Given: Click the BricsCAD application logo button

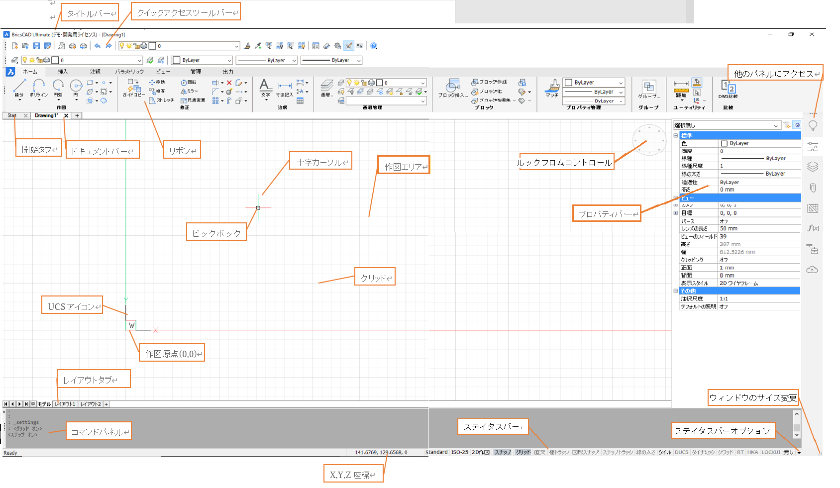Looking at the screenshot, I should tap(10, 72).
